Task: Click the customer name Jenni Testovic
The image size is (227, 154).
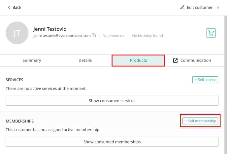Action: 49,29
